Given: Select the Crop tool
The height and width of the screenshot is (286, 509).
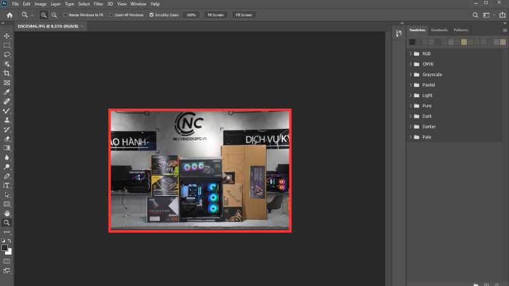Looking at the screenshot, I should click(7, 73).
